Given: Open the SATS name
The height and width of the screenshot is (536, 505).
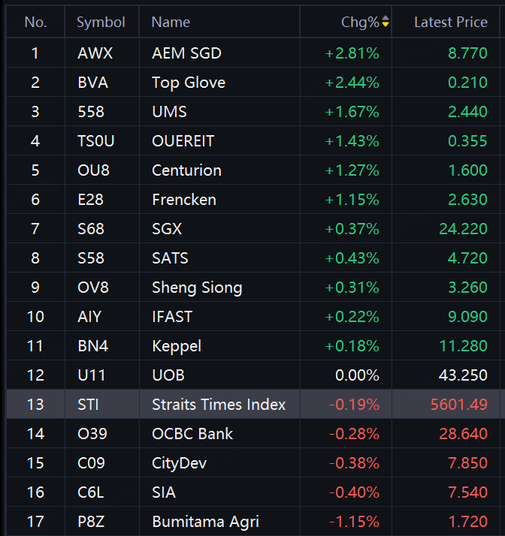Looking at the screenshot, I should pos(170,258).
